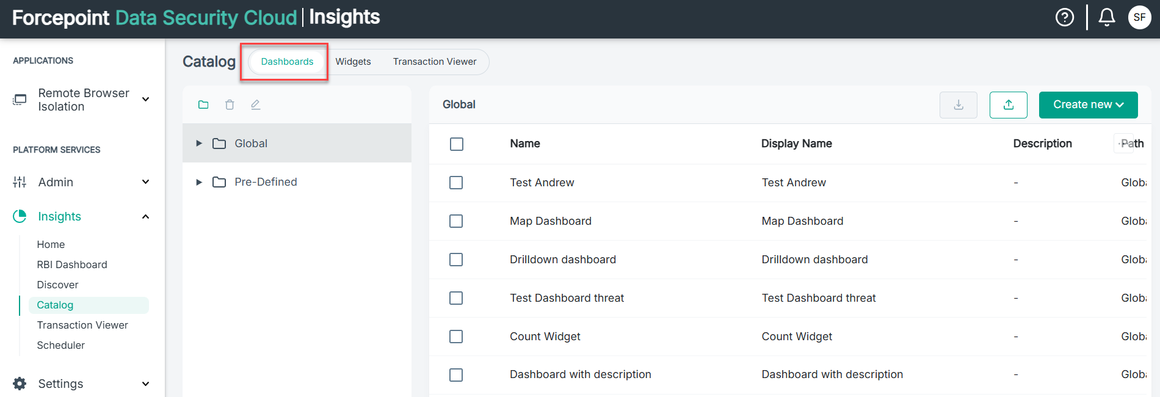Select the Pre-Defined folder label in tree

(266, 182)
